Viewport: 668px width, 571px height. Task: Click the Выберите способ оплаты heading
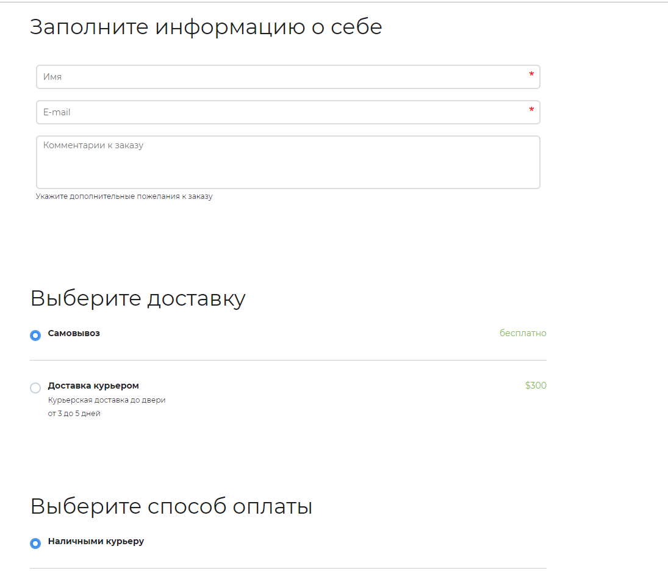tap(171, 506)
